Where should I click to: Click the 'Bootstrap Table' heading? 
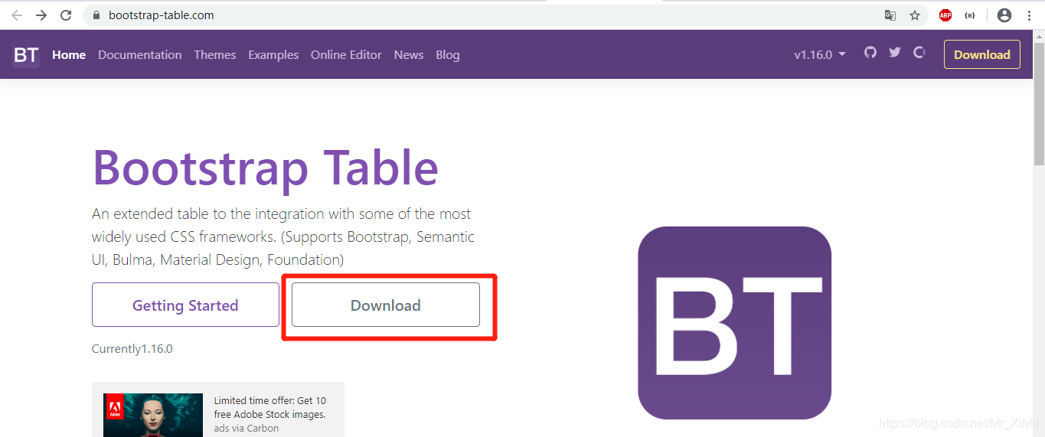[x=265, y=167]
